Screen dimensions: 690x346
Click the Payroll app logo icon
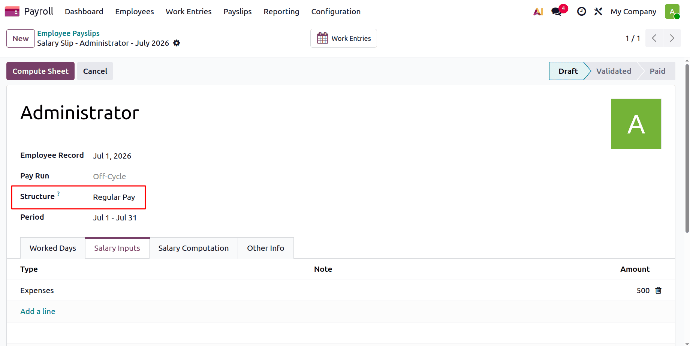pyautogui.click(x=12, y=12)
